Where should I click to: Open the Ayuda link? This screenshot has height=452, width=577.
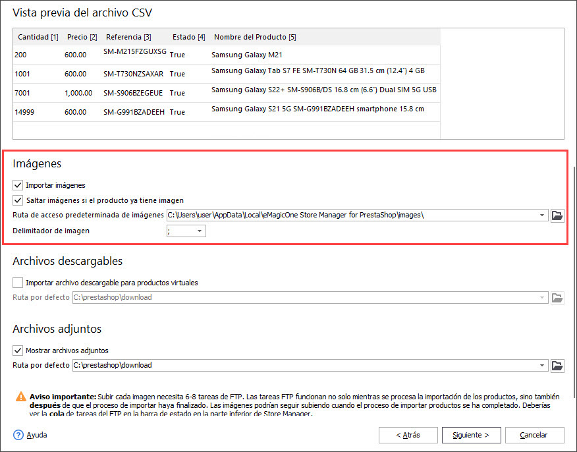(37, 435)
